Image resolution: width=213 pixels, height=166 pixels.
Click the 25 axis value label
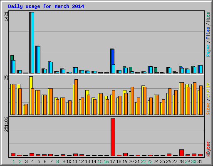click(x=6, y=78)
